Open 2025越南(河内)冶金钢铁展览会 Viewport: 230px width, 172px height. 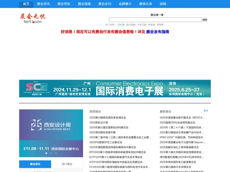[177, 123]
